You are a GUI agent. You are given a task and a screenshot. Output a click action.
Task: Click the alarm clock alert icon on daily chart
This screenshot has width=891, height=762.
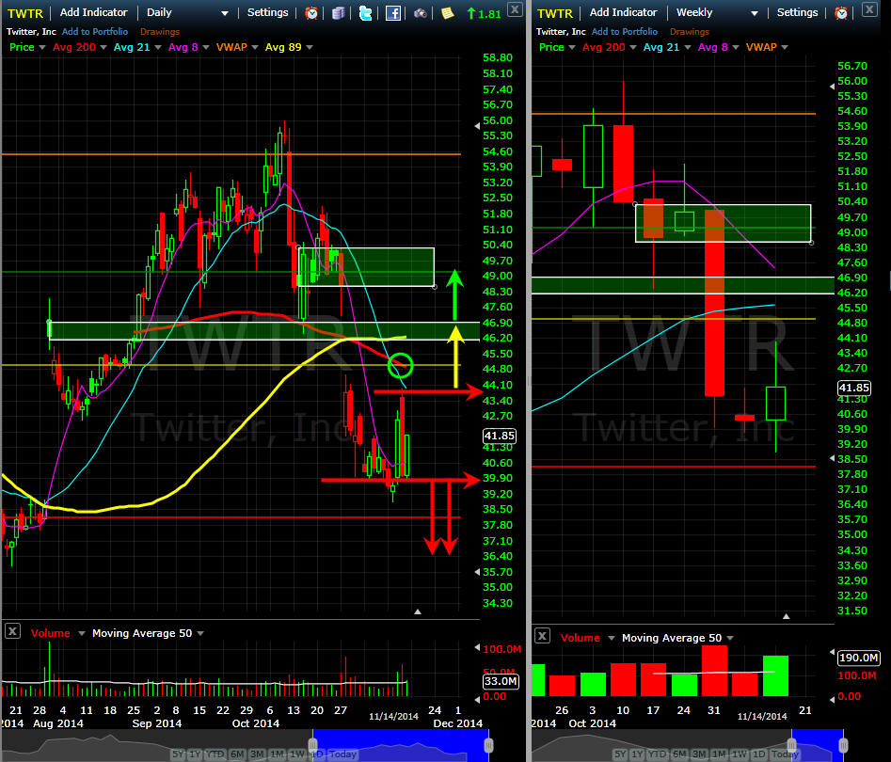[311, 13]
